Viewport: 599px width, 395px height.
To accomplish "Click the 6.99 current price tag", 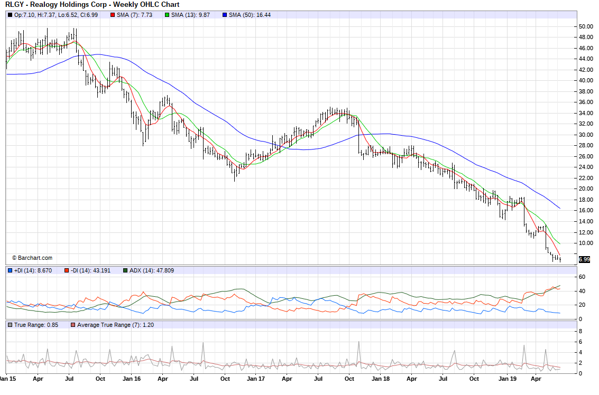I will (x=584, y=259).
